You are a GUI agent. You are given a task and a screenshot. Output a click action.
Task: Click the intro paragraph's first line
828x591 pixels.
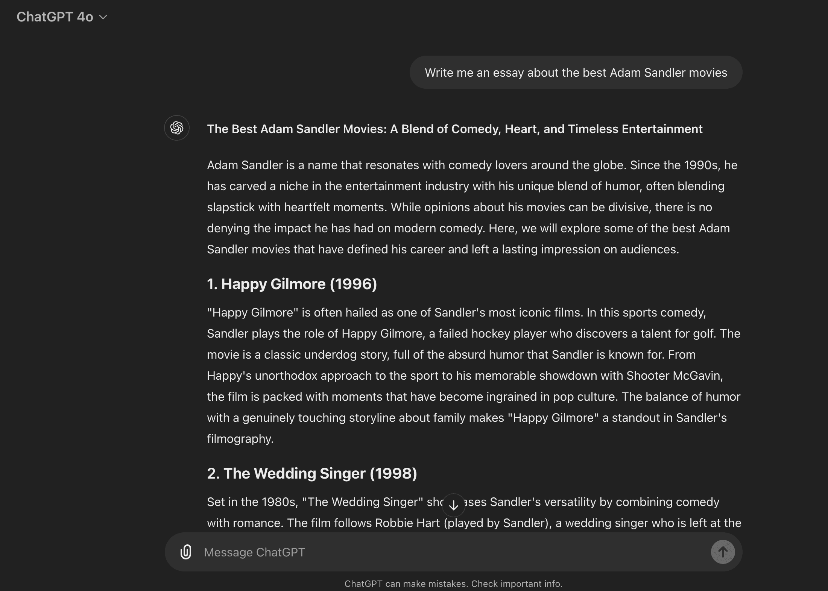point(472,165)
